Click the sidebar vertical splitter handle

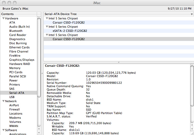tap(42, 73)
